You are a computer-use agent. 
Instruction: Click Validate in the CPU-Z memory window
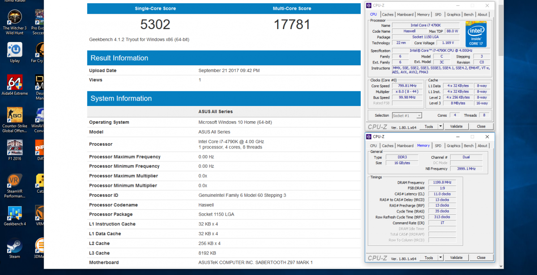(x=456, y=258)
